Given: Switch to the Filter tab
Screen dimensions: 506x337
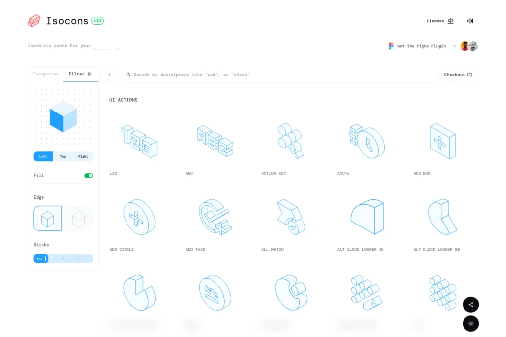Looking at the screenshot, I should pos(80,74).
